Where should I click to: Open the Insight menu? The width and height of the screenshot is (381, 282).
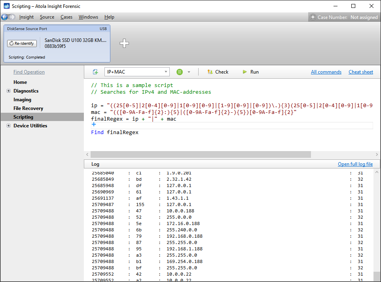pyautogui.click(x=27, y=17)
